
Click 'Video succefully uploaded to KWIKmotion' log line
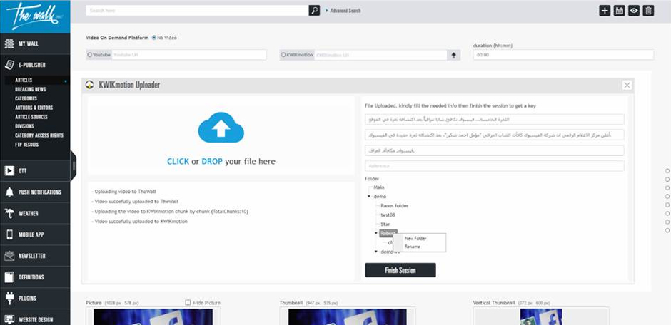coord(139,221)
